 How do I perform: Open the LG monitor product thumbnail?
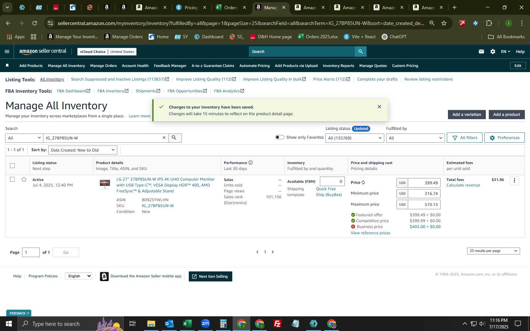pyautogui.click(x=105, y=184)
